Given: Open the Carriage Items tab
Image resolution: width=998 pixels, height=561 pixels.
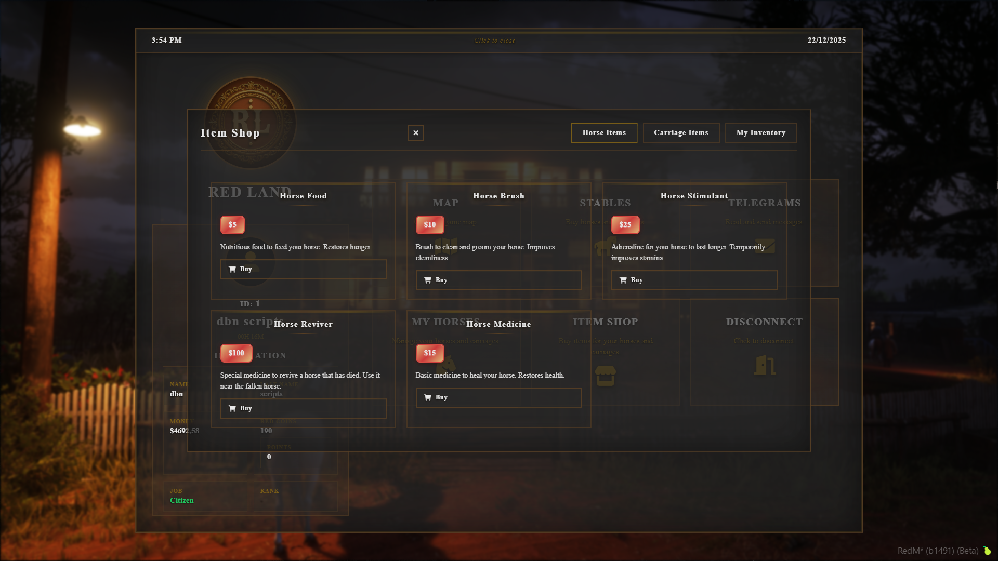Looking at the screenshot, I should (x=681, y=133).
